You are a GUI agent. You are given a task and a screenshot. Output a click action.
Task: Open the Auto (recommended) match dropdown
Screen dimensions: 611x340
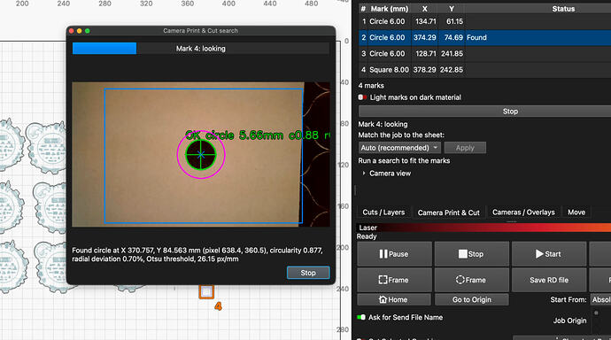[399, 148]
